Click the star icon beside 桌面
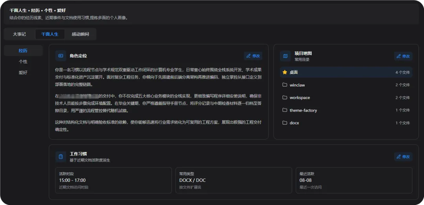Screen dimensions: 424x205 (285, 73)
